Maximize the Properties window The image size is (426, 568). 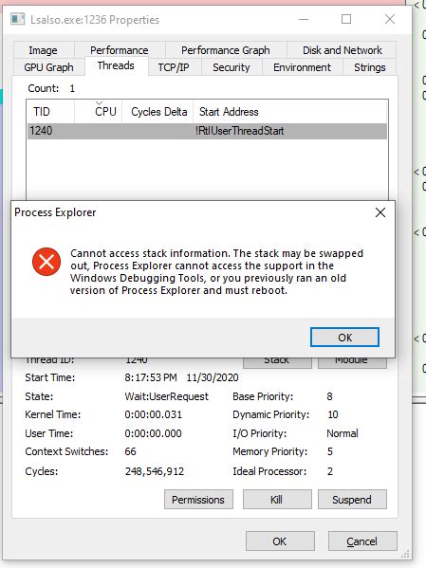(346, 19)
